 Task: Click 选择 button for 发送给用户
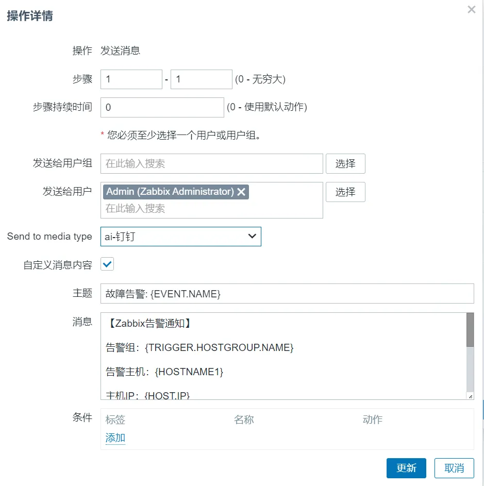click(x=345, y=192)
